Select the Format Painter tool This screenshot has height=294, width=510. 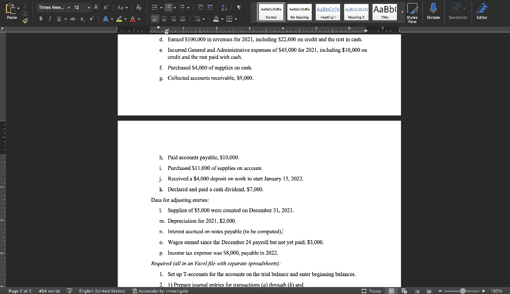[25, 20]
